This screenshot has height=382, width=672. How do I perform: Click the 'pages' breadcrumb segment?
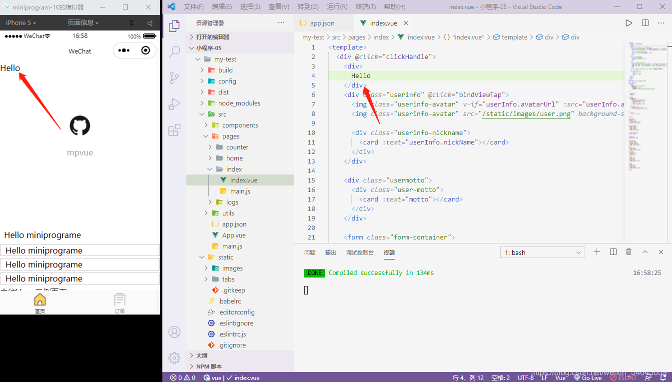coord(357,37)
